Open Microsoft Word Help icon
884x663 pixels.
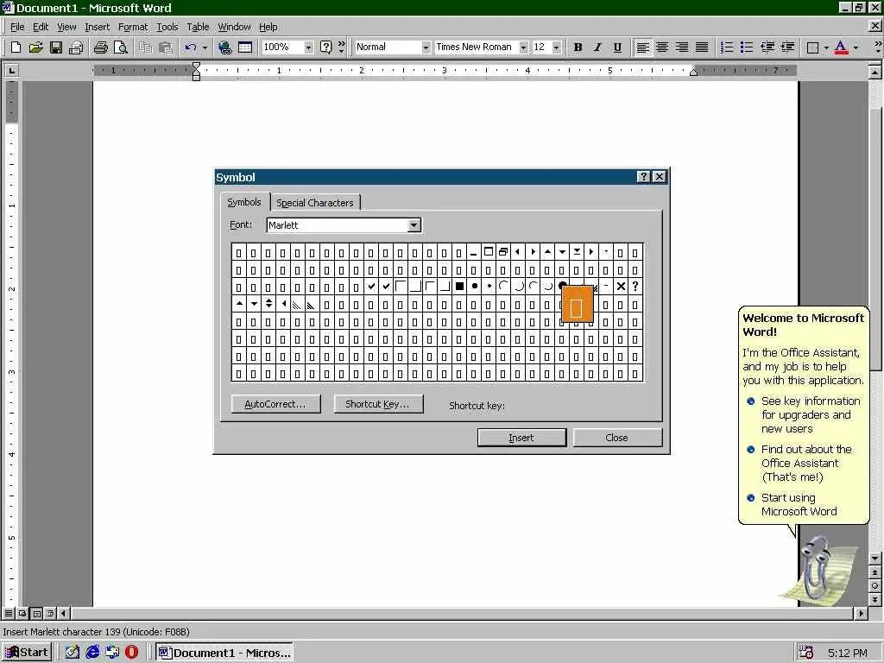coord(325,47)
